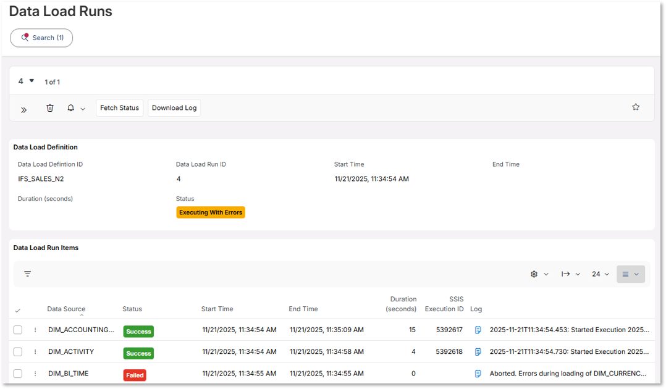Click SSIS Execution ID 5392617

(449, 330)
